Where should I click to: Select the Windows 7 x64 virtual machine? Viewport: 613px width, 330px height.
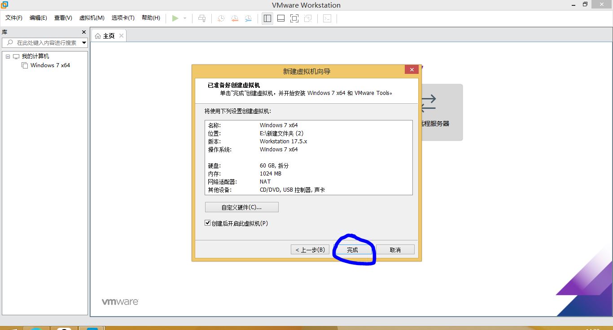(x=51, y=65)
